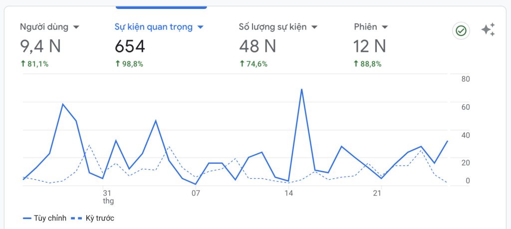Click the green up arrow beside 88,8%

tap(356, 64)
